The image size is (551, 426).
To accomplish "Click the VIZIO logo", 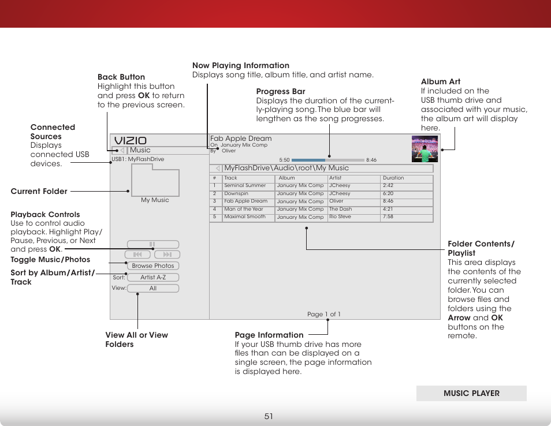I will point(131,140).
